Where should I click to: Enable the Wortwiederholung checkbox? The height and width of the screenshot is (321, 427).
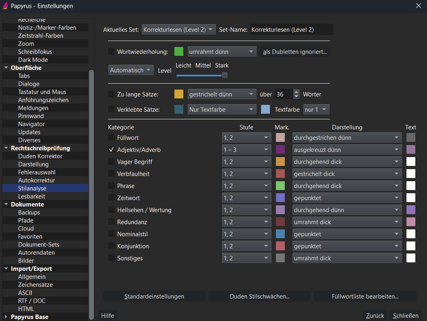coord(112,51)
